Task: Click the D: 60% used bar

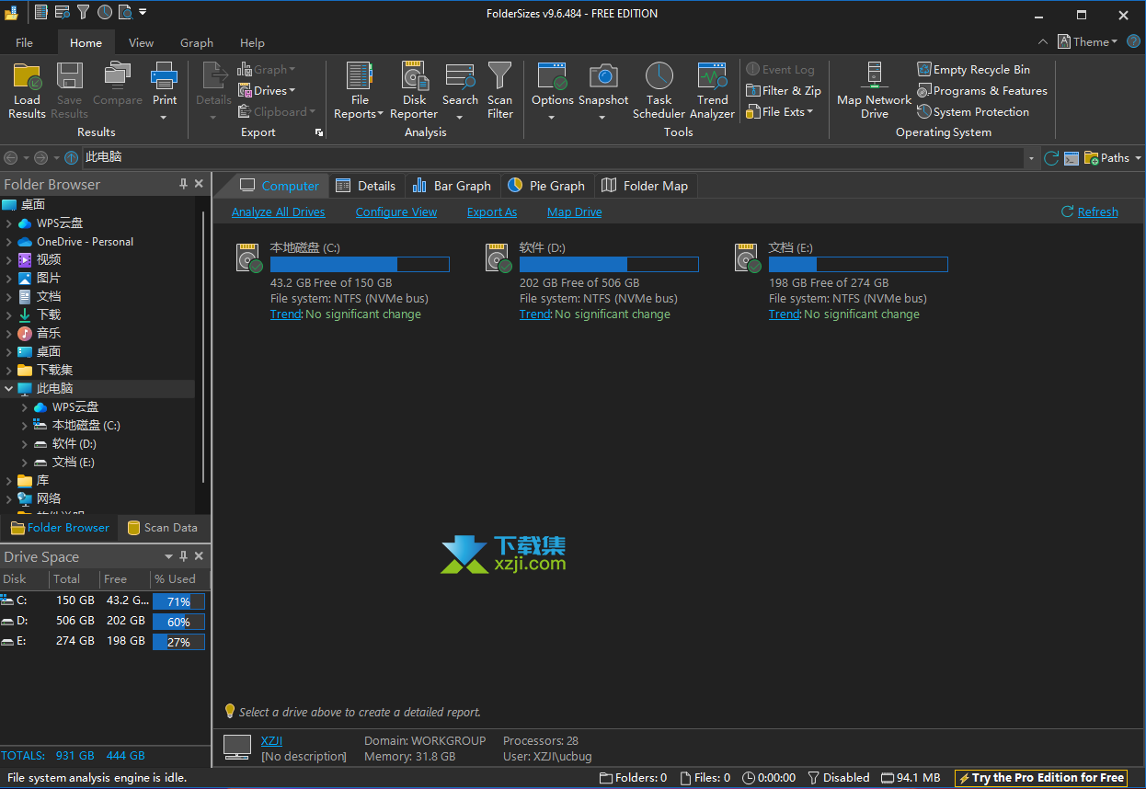Action: tap(178, 622)
